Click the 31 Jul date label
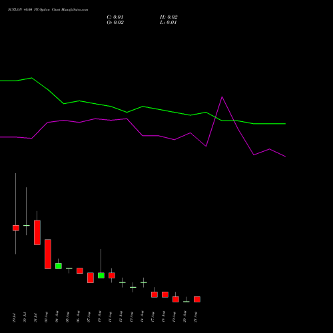 pos(36,317)
